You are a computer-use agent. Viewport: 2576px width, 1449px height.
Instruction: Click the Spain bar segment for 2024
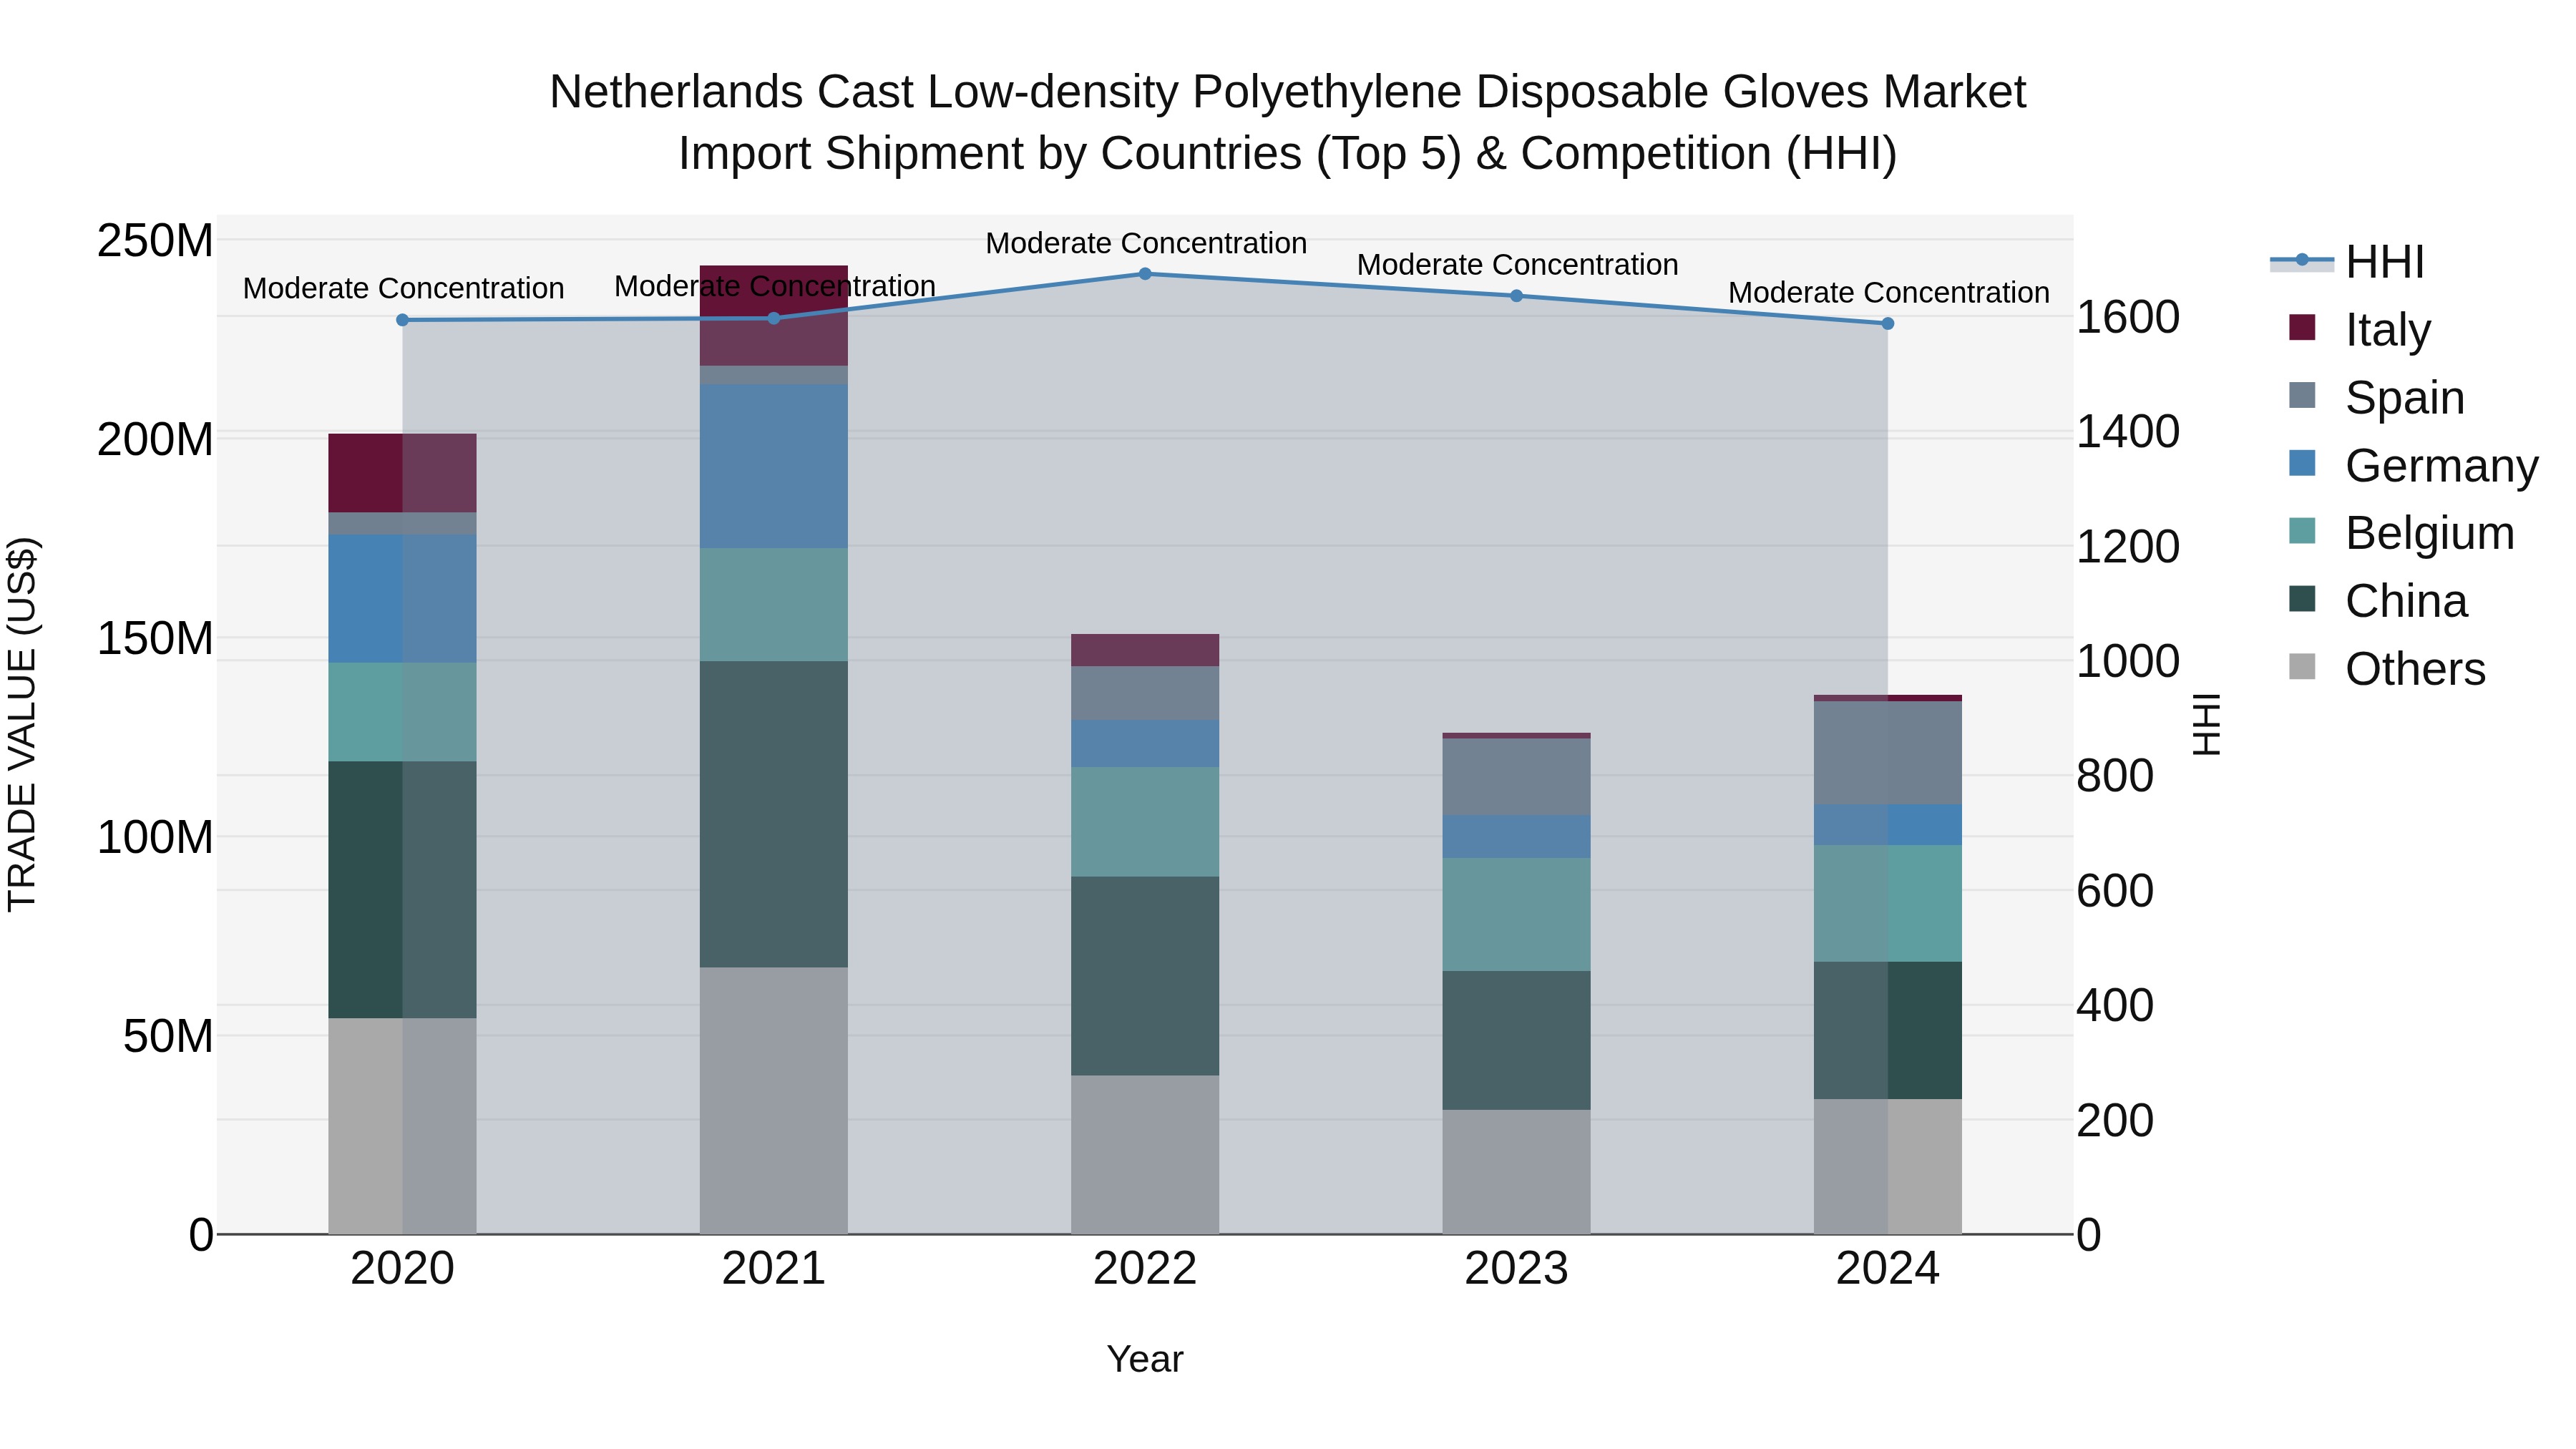point(1888,753)
